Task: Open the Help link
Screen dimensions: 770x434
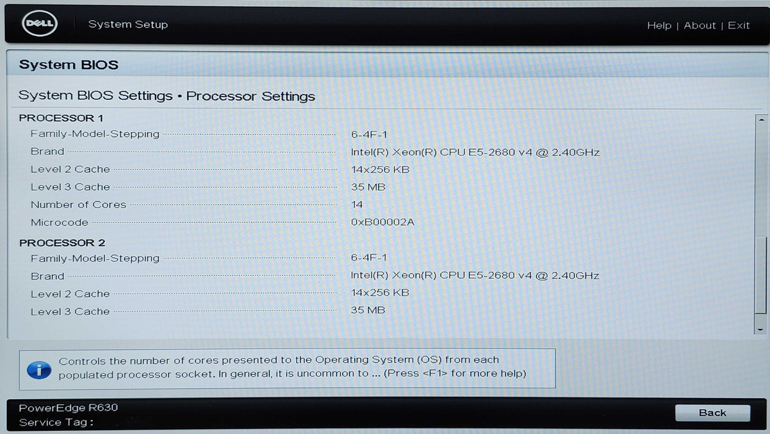Action: pos(659,25)
